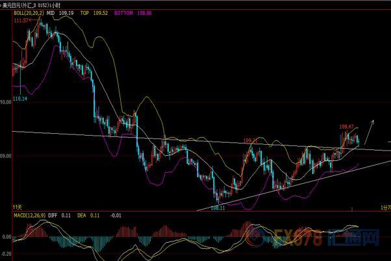
Task: Click the 108.11 low price marker
Action: 216,209
